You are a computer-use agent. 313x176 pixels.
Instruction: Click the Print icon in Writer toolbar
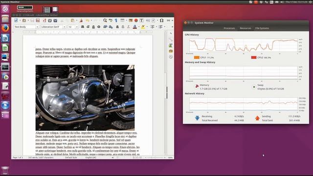pos(50,21)
